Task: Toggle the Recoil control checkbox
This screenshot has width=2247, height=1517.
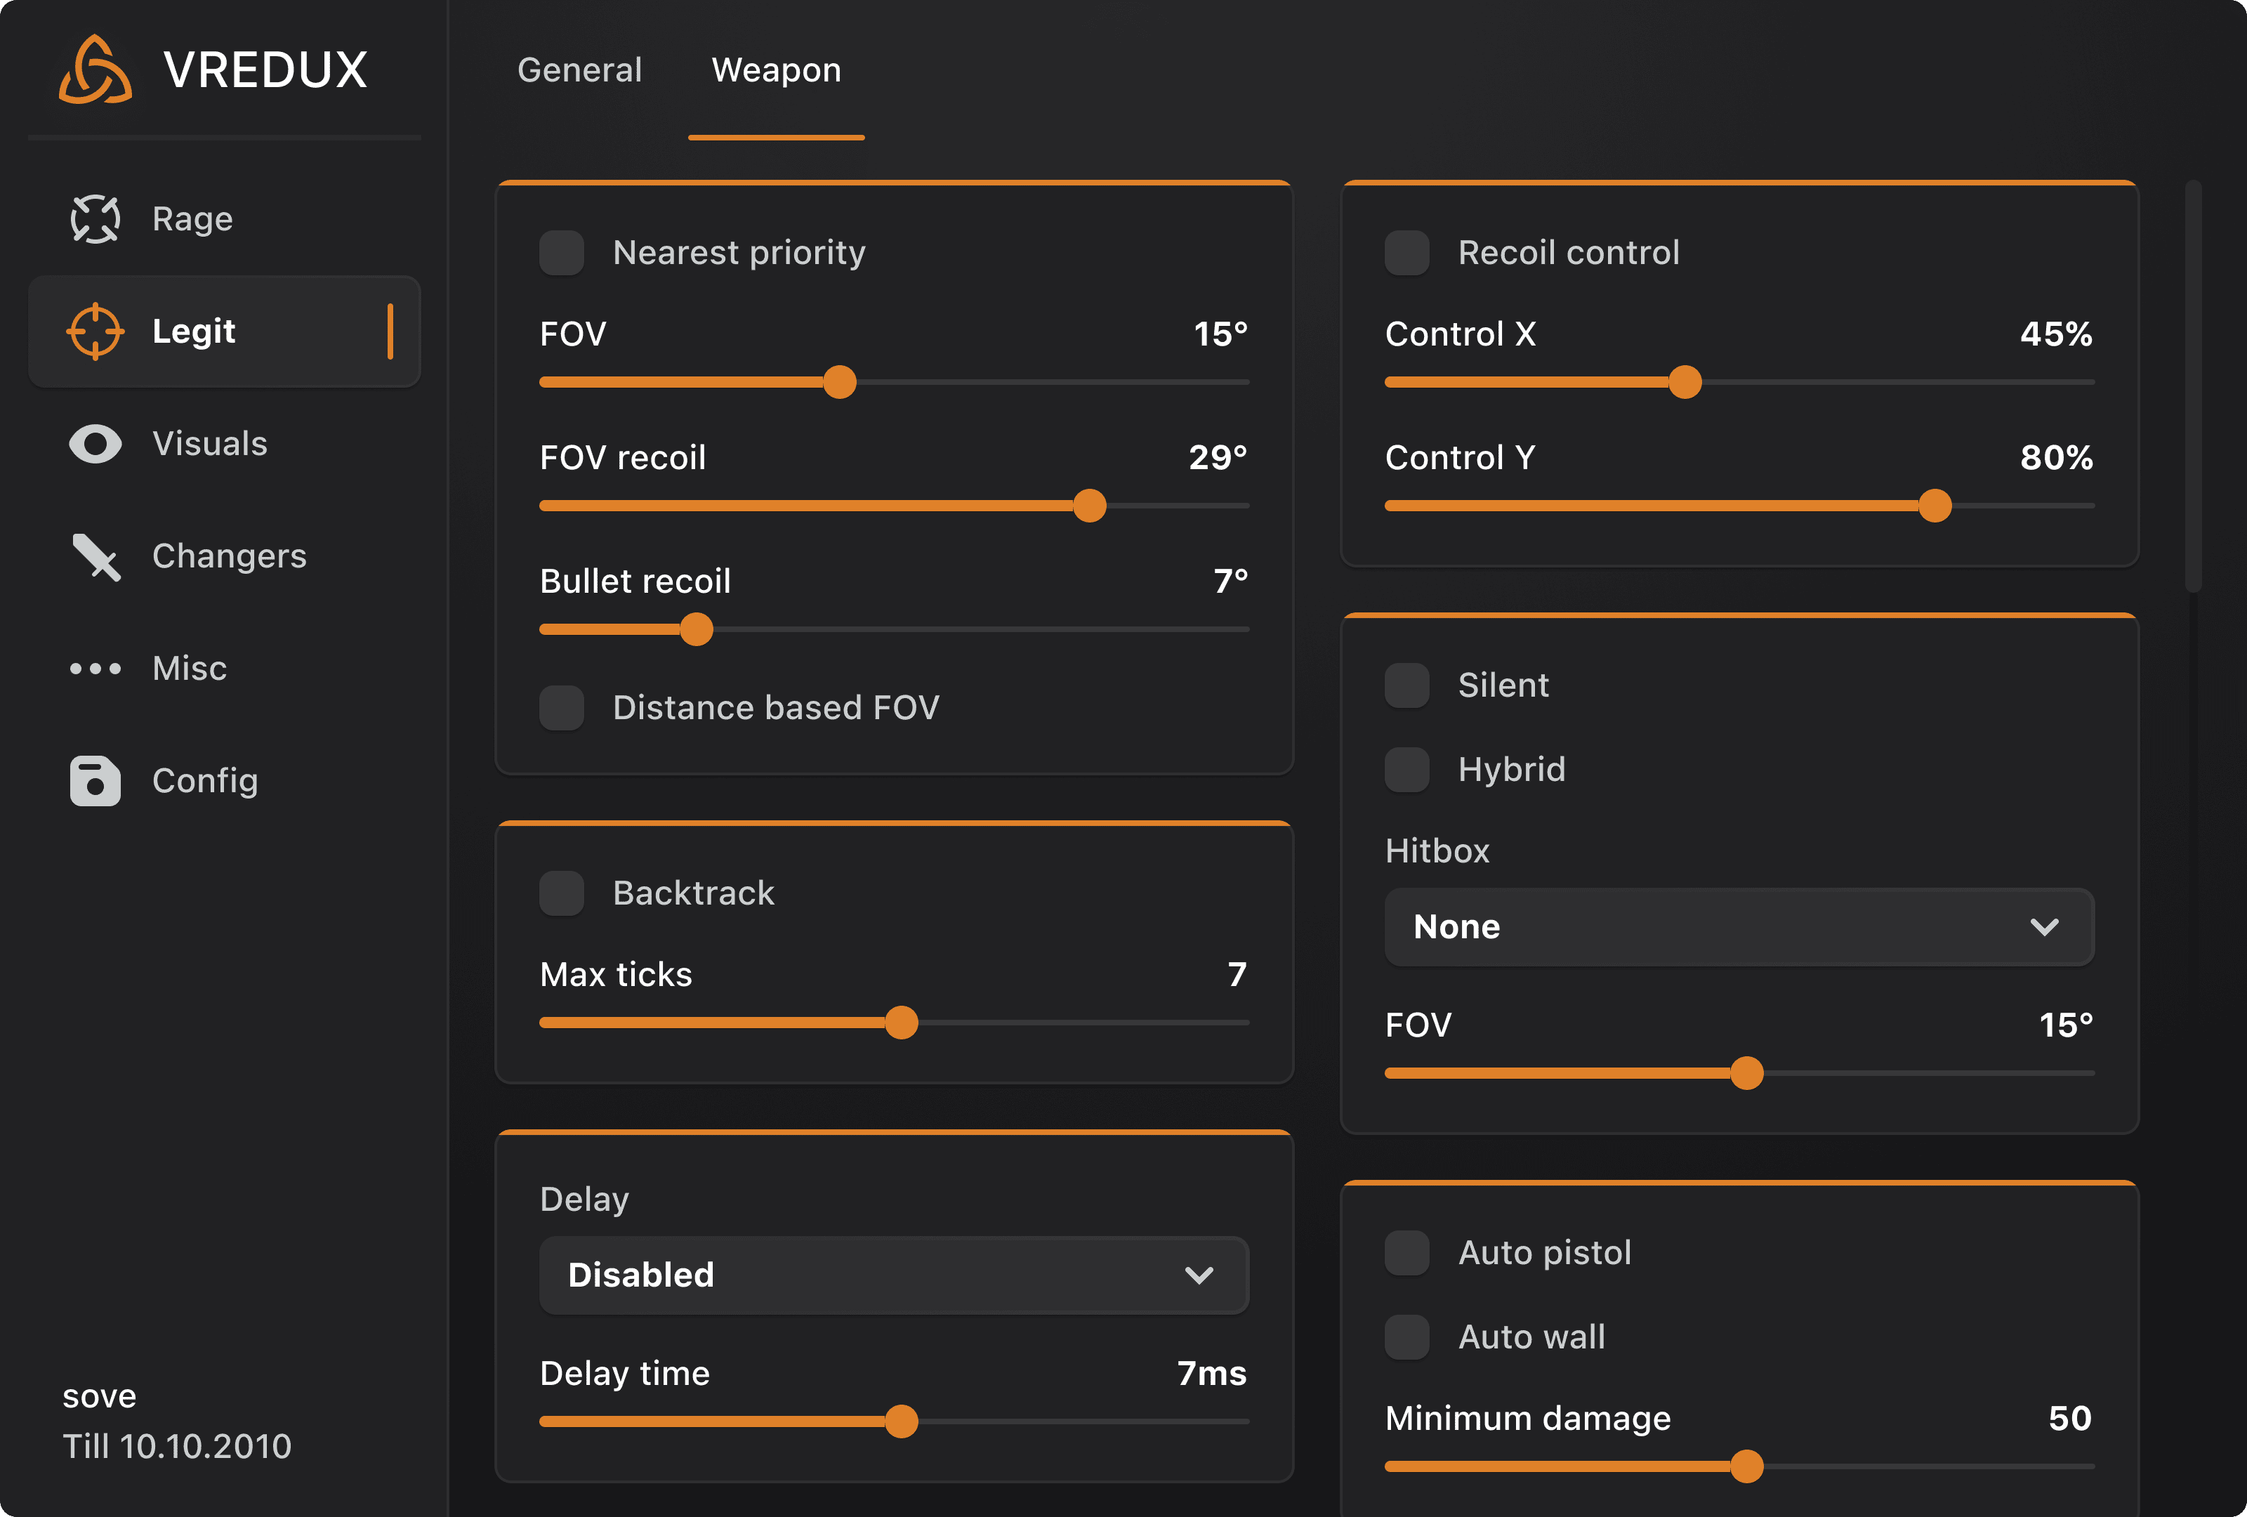Action: point(1406,252)
